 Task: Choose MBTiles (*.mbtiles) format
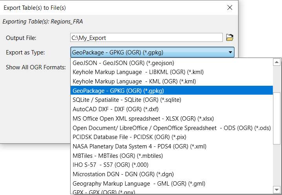(172, 156)
